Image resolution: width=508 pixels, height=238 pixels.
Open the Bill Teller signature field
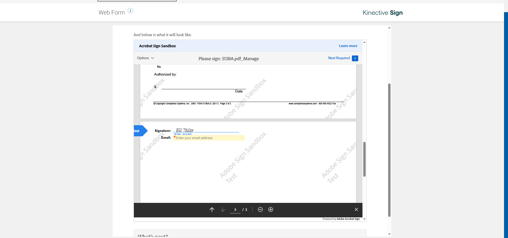pyautogui.click(x=206, y=130)
